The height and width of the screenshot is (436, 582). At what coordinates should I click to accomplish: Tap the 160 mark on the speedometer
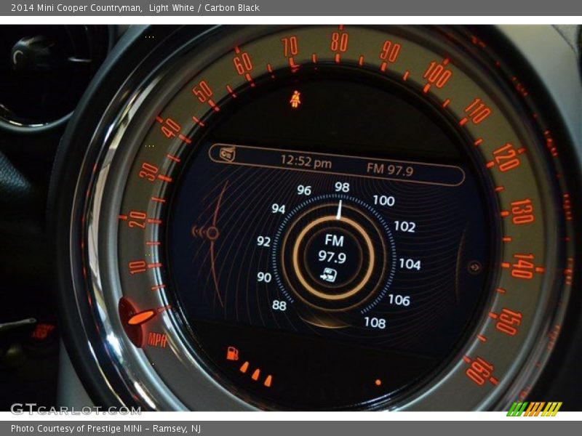480,372
